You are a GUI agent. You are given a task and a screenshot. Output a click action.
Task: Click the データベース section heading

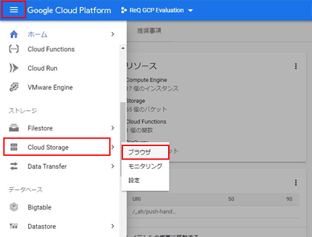[26, 190]
